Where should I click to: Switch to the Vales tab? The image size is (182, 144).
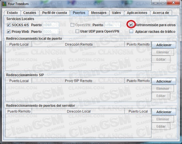tap(116, 13)
